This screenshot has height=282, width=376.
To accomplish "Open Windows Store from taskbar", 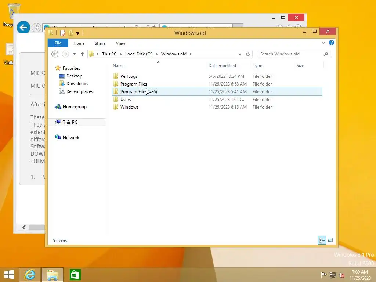I will tap(75, 275).
